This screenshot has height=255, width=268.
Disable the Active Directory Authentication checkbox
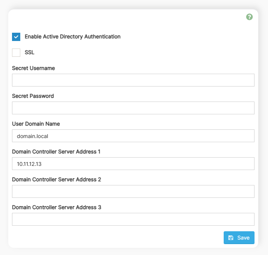click(x=16, y=37)
